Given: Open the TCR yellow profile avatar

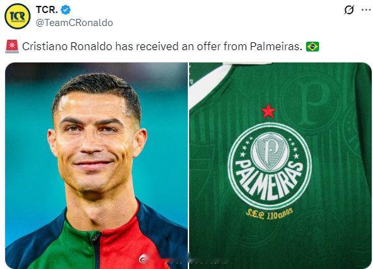Looking at the screenshot, I should tap(18, 16).
